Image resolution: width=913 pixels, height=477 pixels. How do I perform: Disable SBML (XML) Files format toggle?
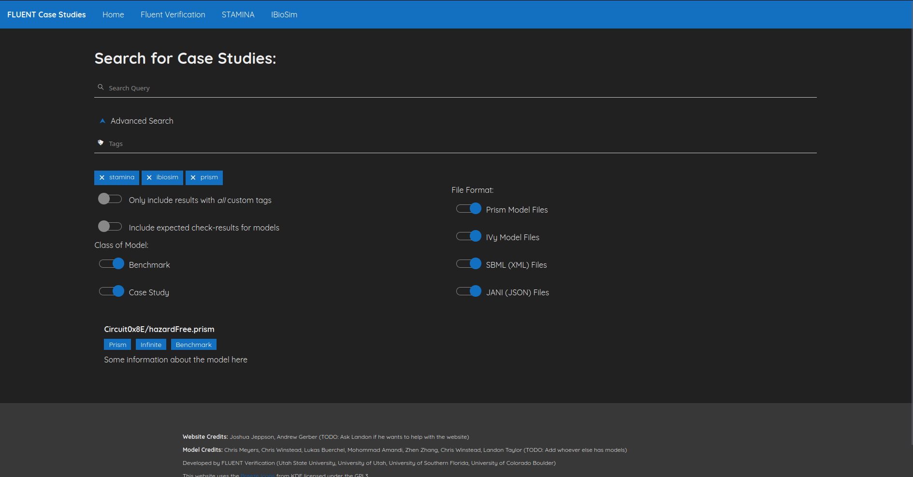[x=469, y=264]
